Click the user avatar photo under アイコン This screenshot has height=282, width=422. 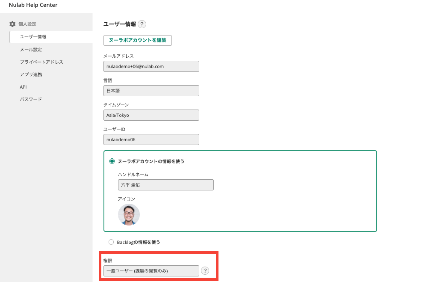coord(129,215)
